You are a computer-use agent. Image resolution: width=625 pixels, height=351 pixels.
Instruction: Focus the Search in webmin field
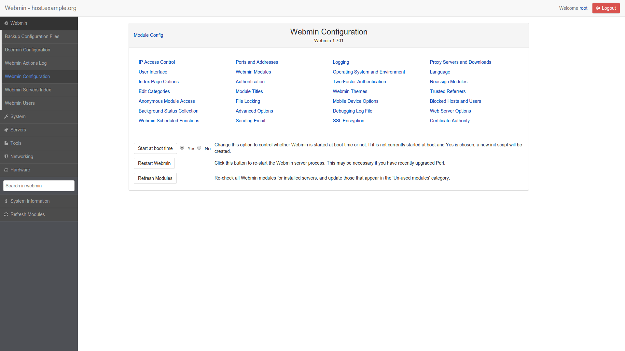[x=39, y=186]
